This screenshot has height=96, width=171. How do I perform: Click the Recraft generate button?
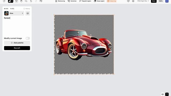point(17,48)
